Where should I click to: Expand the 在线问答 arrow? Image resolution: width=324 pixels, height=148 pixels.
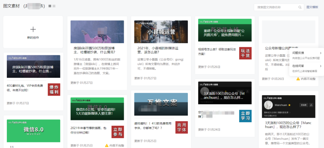(x=320, y=66)
